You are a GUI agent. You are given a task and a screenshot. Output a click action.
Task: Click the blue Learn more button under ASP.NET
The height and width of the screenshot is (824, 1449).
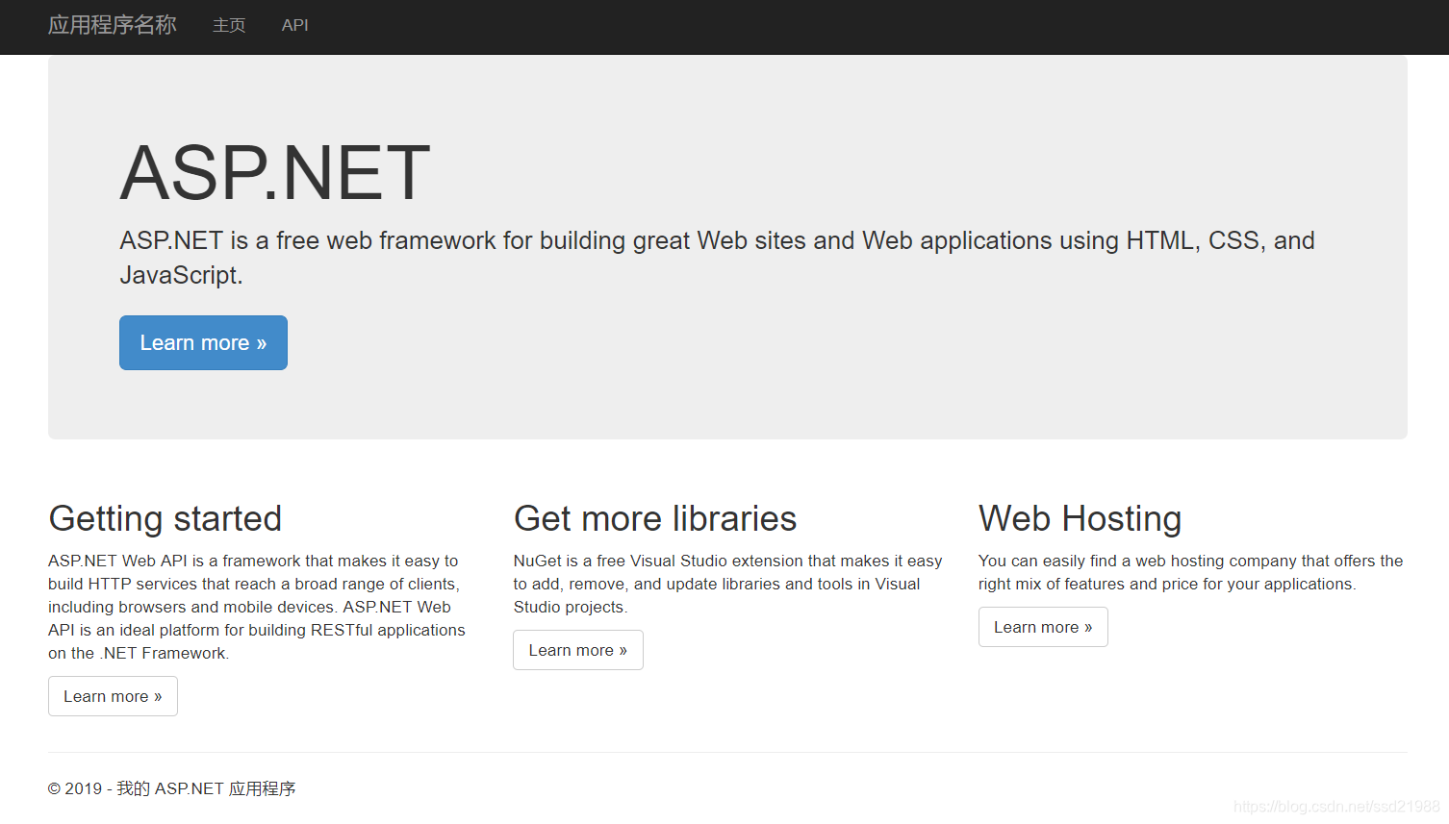click(x=203, y=342)
